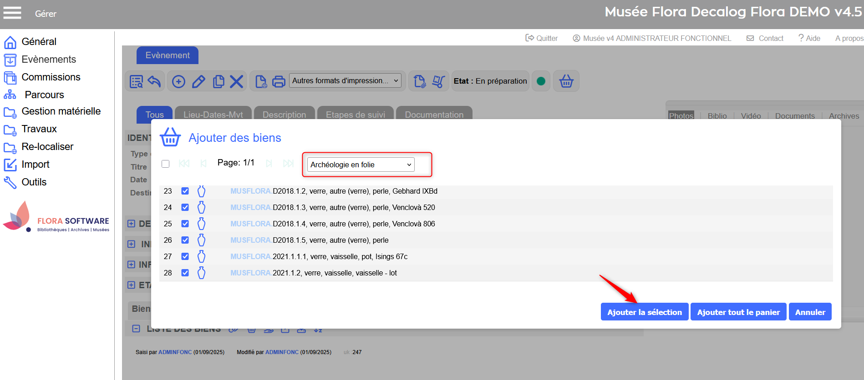Click the basket icon in the toolbar
The image size is (864, 380).
click(566, 81)
